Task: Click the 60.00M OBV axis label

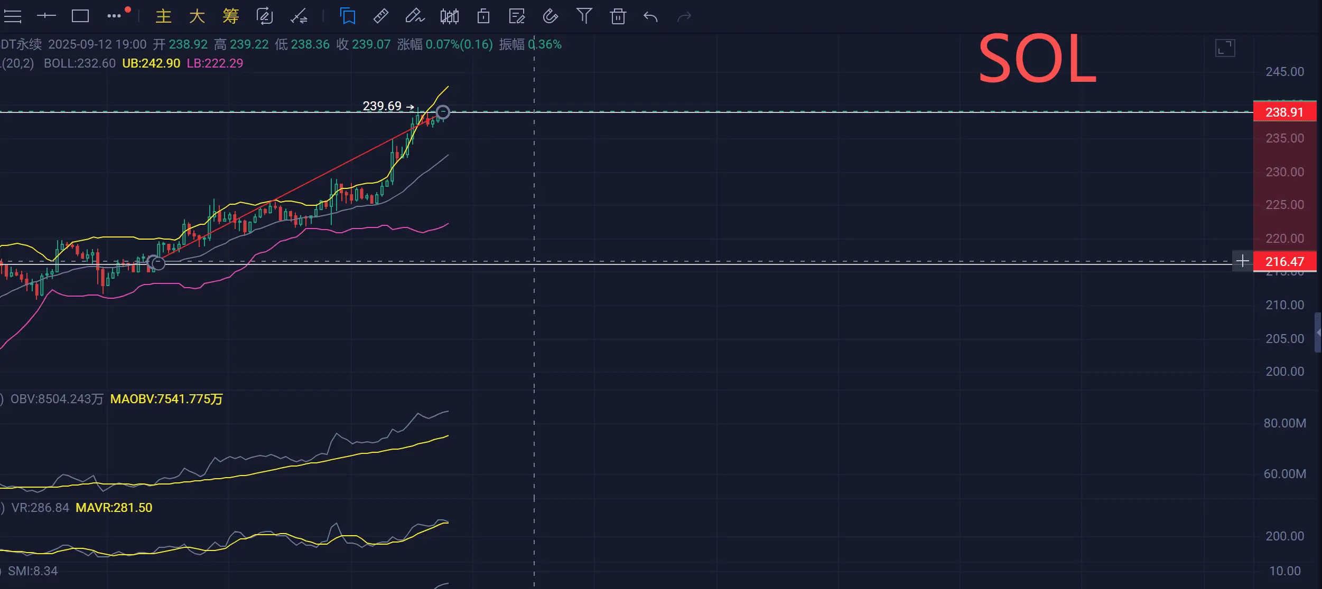Action: click(x=1284, y=474)
